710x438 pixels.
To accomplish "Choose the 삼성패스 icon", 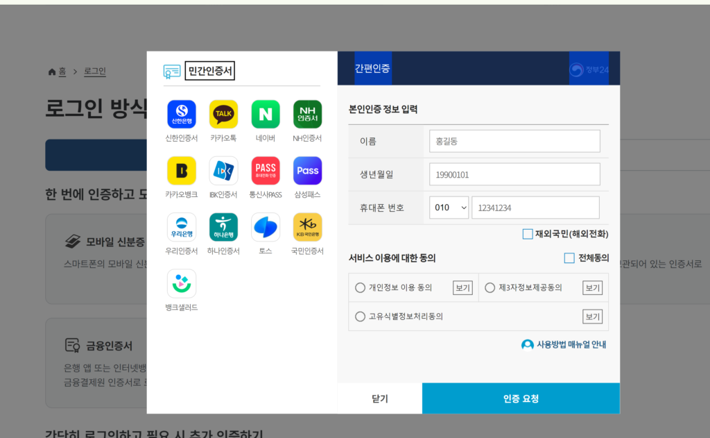I will [307, 171].
